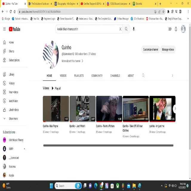Switch to the ABOUT tab
This screenshot has height=191, width=191.
(x=131, y=76)
